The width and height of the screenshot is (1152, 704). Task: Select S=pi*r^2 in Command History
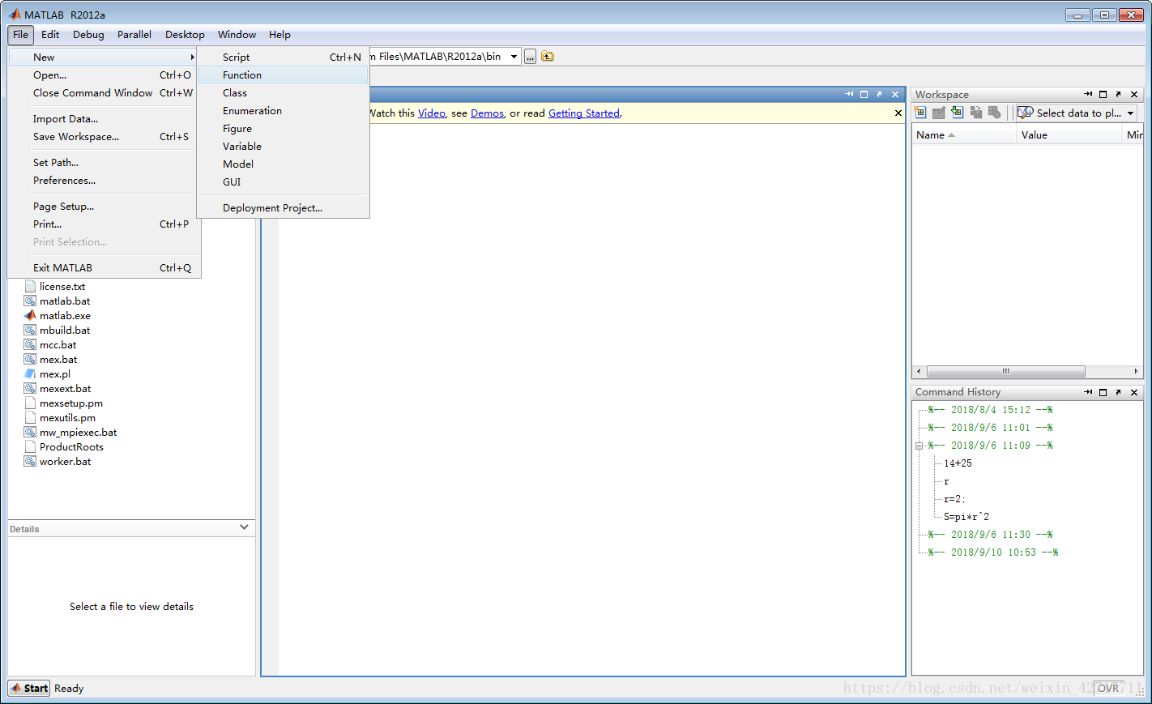pos(966,517)
